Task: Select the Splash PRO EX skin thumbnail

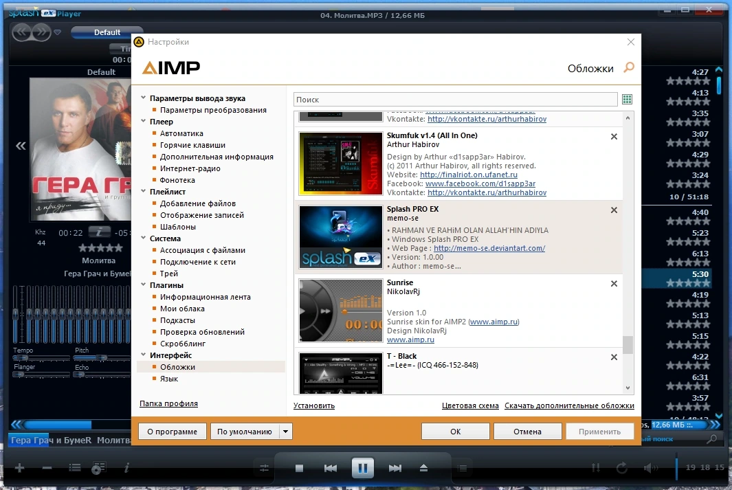Action: point(341,237)
